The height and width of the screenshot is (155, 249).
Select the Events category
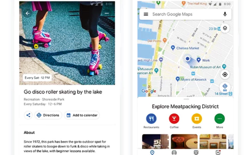[197, 121]
